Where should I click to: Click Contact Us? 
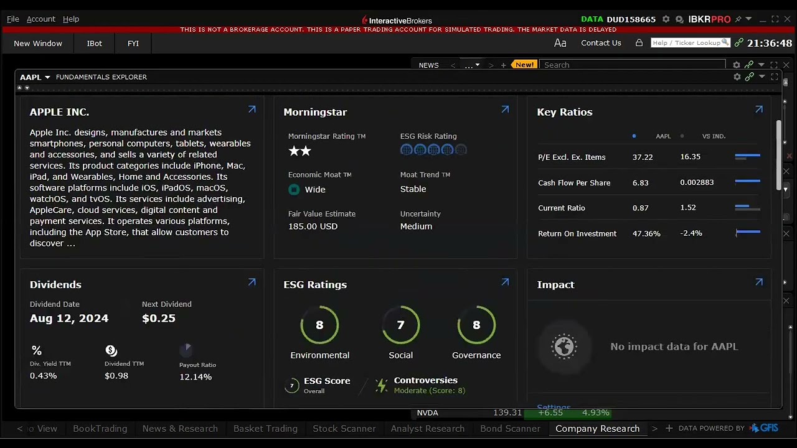click(x=601, y=43)
